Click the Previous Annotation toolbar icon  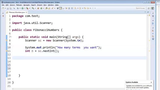pyautogui.click(x=80, y=8)
